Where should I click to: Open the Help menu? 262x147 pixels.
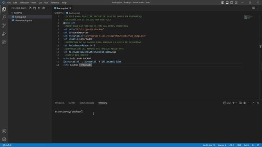tap(64, 2)
